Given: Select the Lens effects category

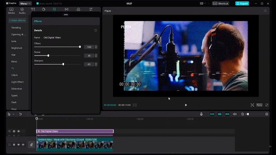Looking at the screenshot, I should coord(14,41).
